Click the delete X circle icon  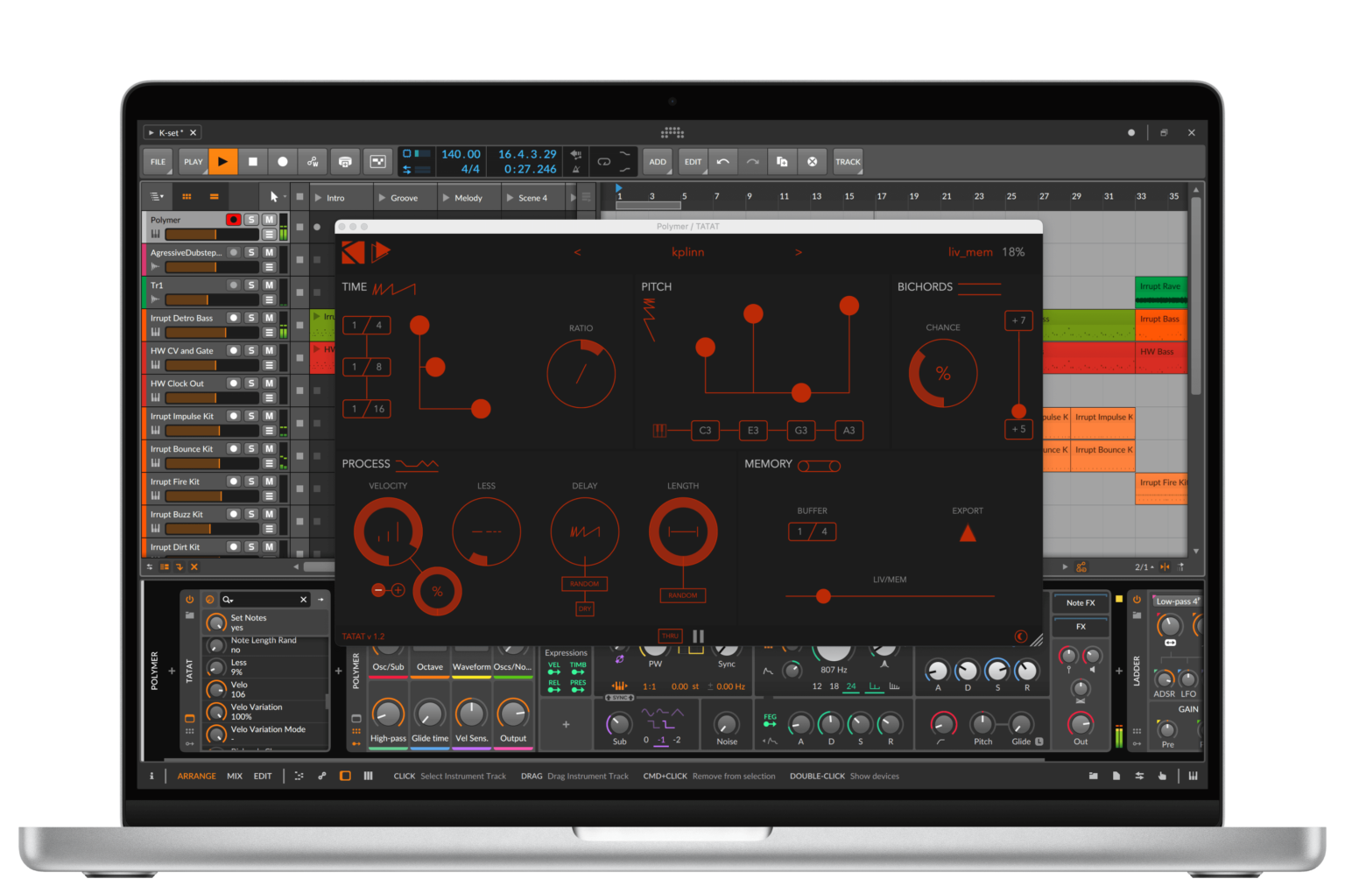pos(812,161)
